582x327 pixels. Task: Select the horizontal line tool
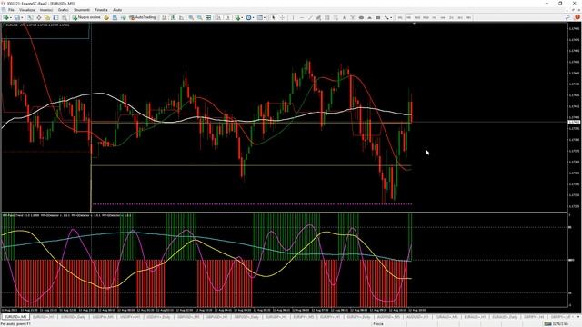tap(302, 17)
